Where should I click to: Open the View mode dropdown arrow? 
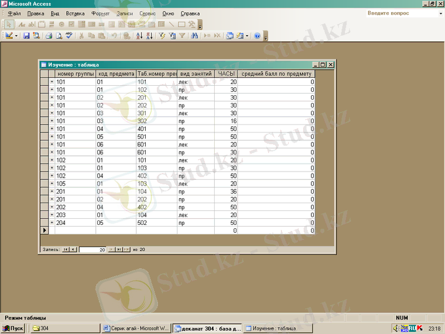point(17,36)
